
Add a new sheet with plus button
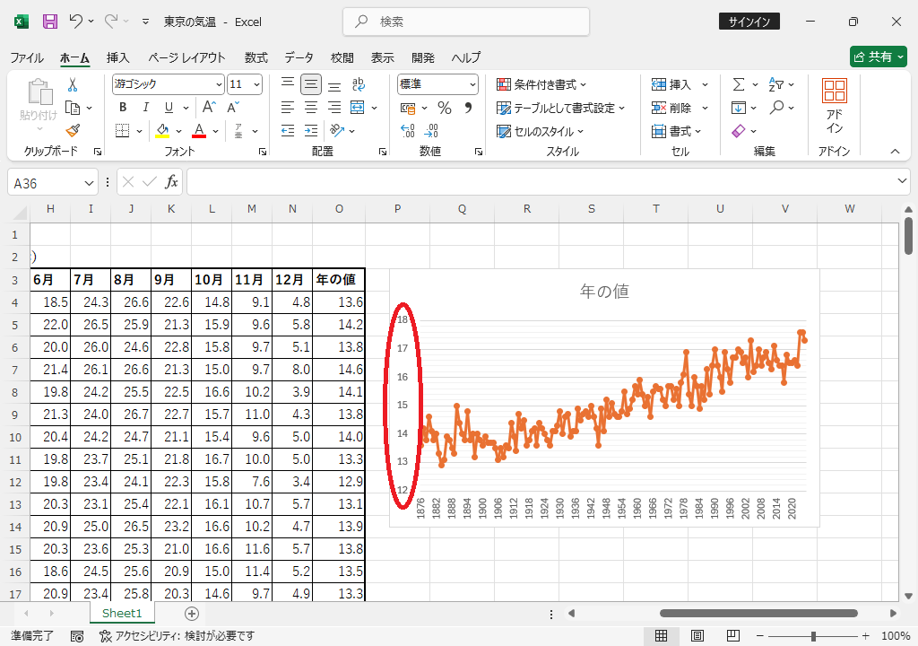(x=192, y=613)
